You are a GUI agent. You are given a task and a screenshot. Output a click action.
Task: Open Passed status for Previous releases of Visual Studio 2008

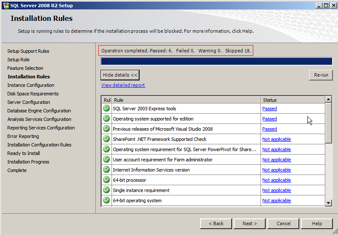(x=269, y=129)
